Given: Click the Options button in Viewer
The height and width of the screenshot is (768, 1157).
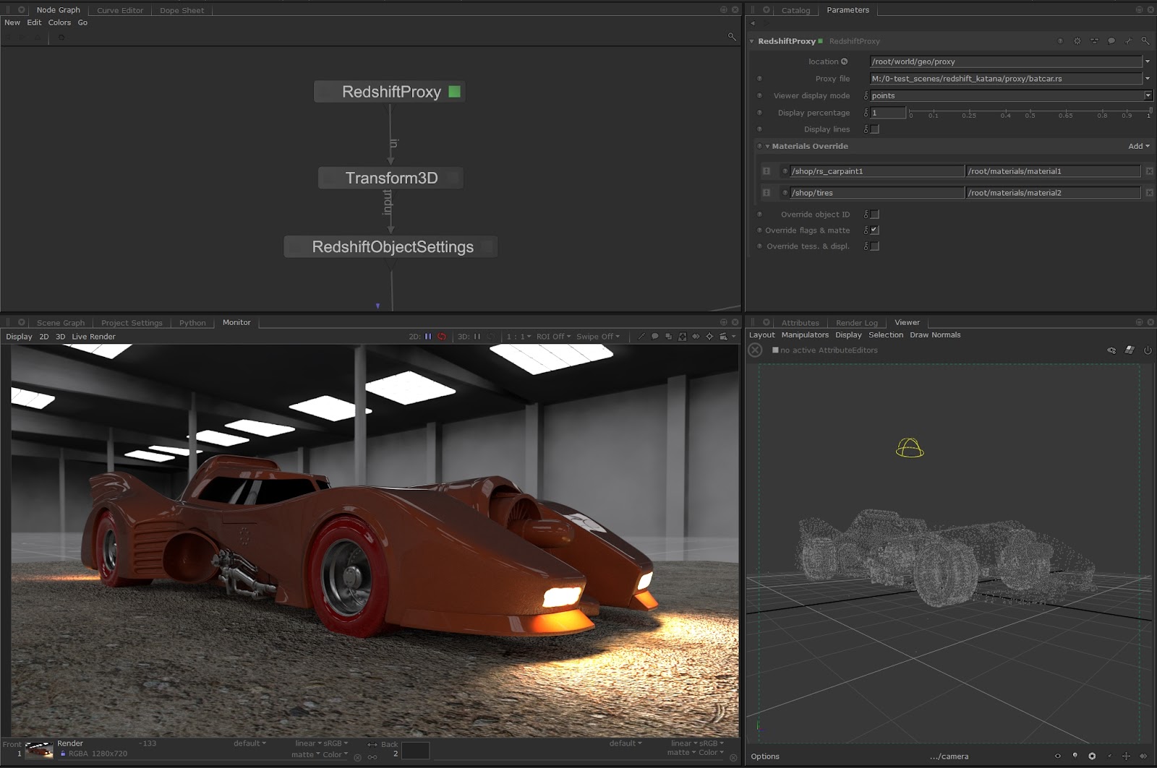Looking at the screenshot, I should point(765,756).
